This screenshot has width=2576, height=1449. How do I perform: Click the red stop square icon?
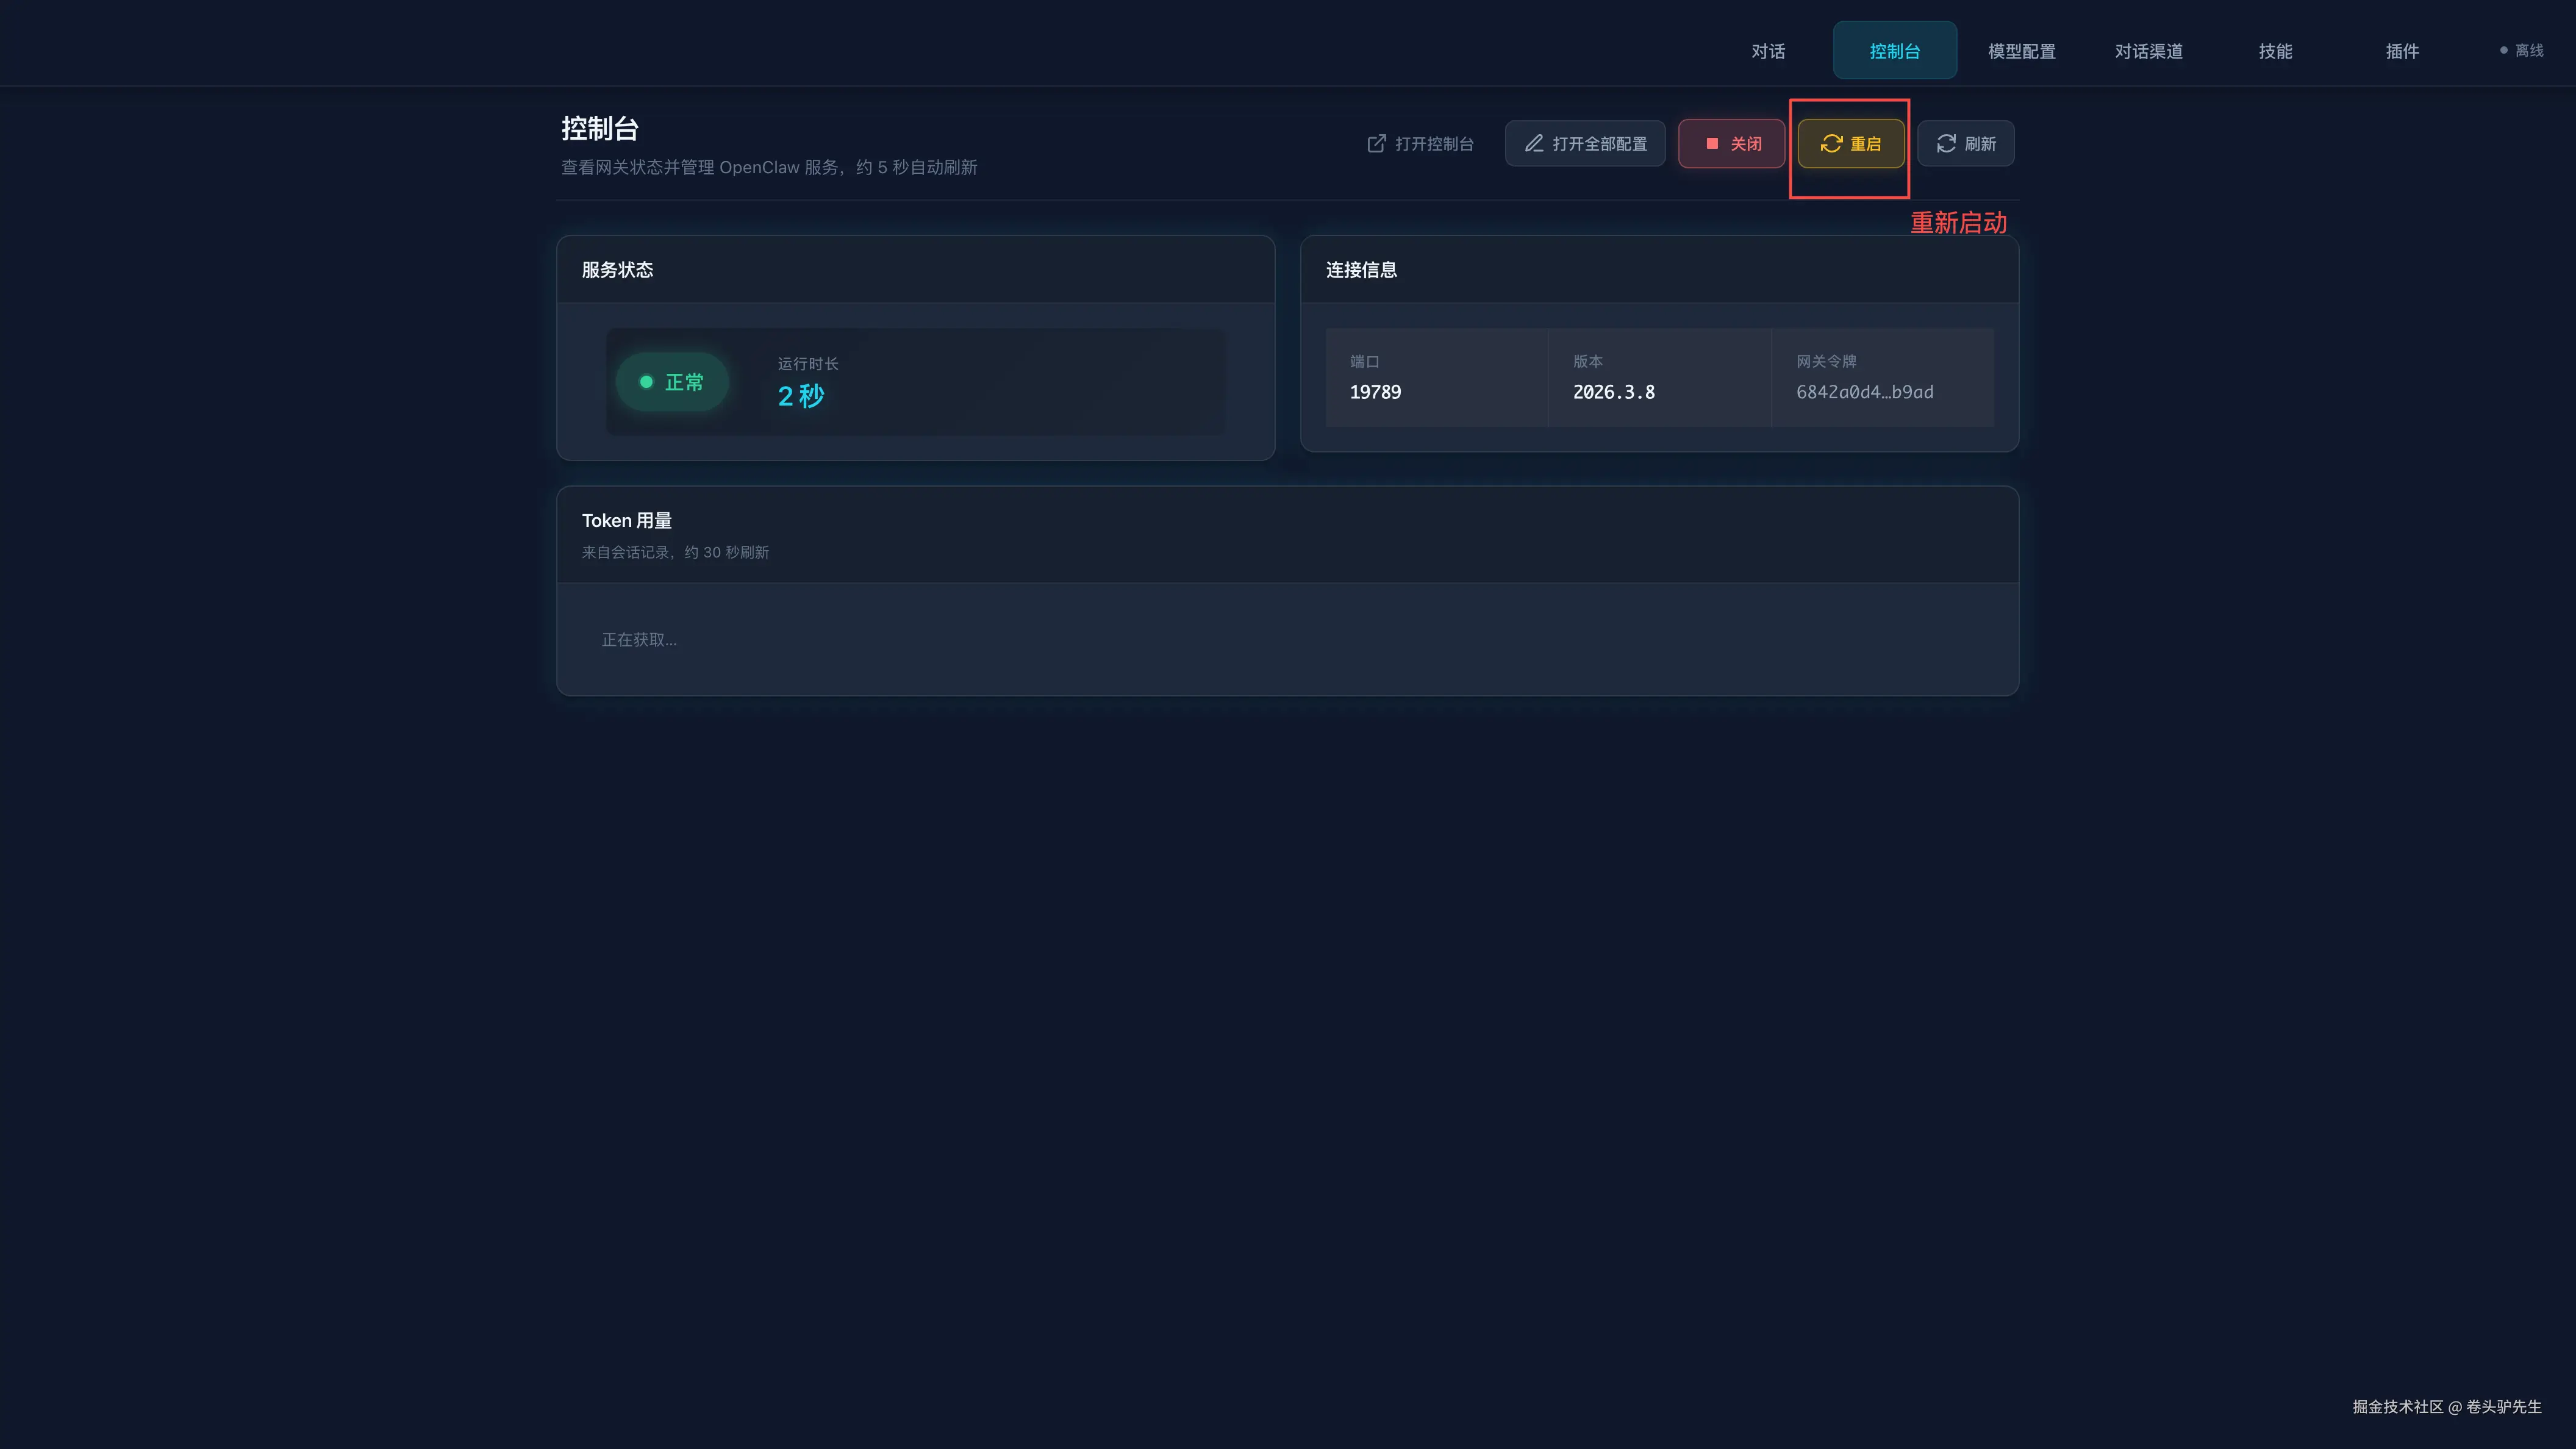1712,144
